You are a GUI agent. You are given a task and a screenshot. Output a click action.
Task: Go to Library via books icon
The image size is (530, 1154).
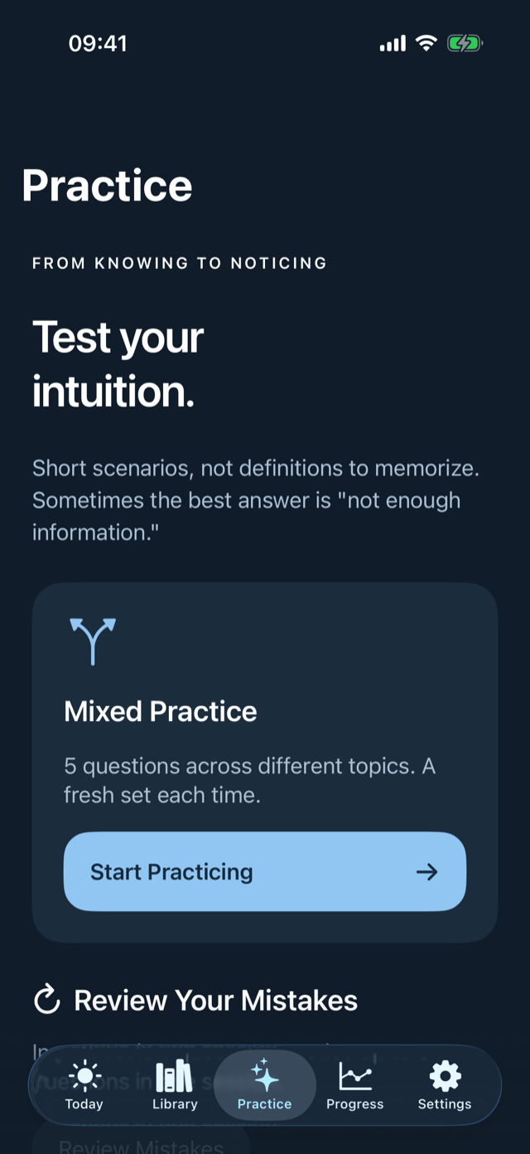point(175,1077)
